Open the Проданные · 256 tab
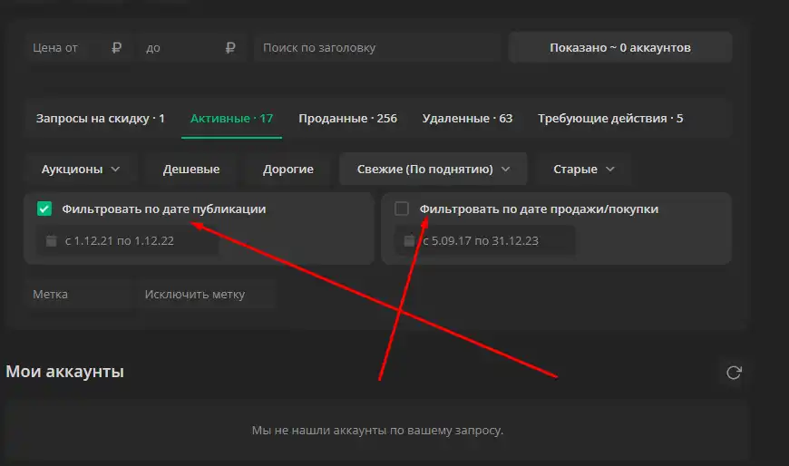 click(x=347, y=119)
